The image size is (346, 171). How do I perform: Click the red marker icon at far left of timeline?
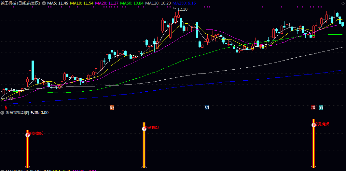click(x=6, y=108)
